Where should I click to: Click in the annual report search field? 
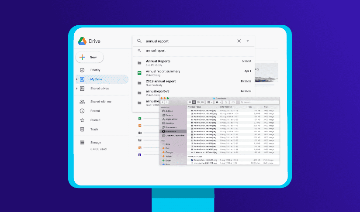(188, 41)
